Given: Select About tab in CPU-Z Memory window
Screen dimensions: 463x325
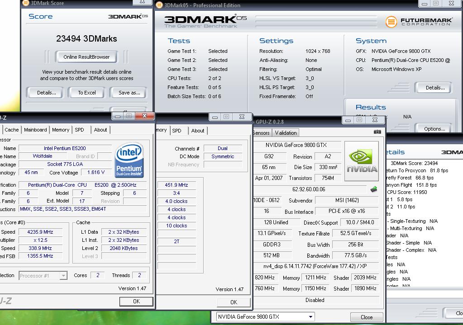Looking at the screenshot, I should [197, 131].
